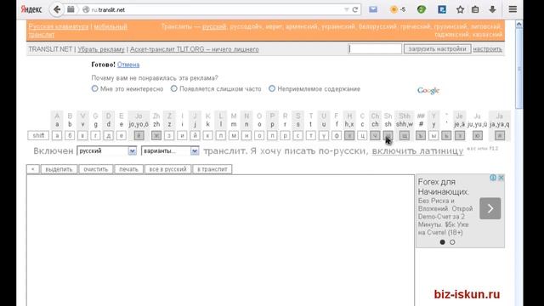Click the 'украинский' translit link in header
This screenshot has height=306, width=544.
pyautogui.click(x=338, y=26)
